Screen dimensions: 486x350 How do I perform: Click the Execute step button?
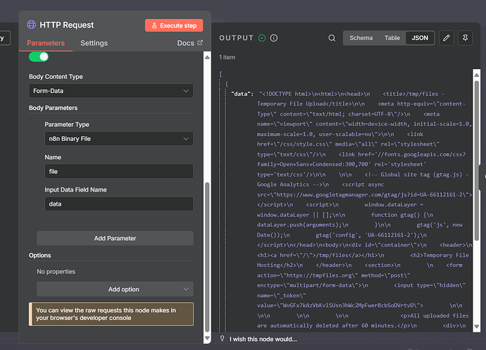click(174, 25)
